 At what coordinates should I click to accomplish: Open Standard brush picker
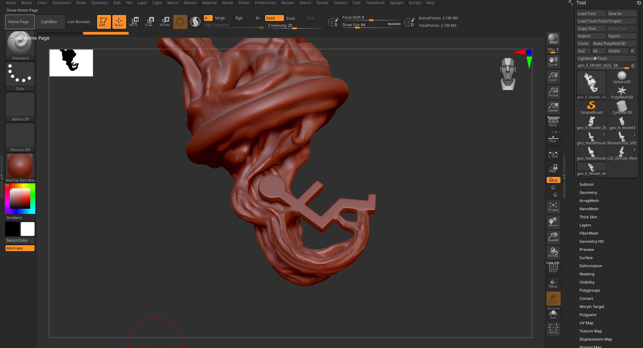[x=20, y=46]
